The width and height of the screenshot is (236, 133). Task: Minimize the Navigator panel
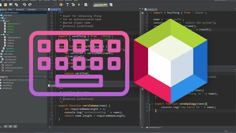(x=45, y=77)
